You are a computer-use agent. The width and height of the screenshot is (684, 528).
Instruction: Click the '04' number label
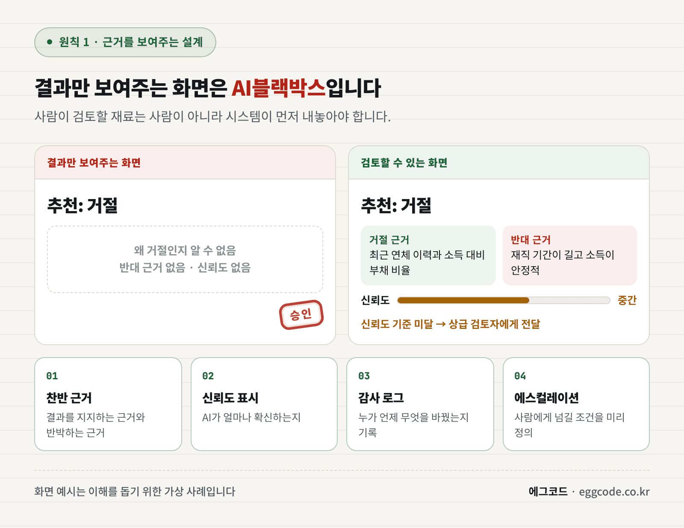[x=520, y=376]
